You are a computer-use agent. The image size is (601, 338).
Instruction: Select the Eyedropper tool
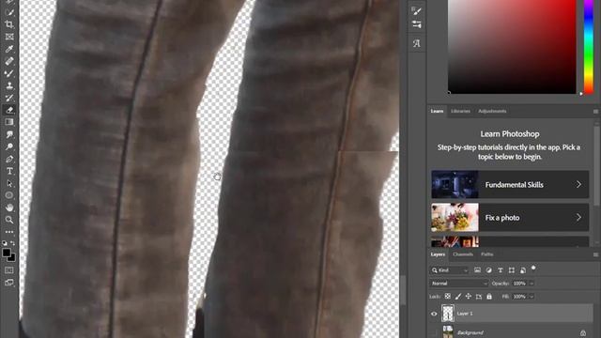[9, 49]
